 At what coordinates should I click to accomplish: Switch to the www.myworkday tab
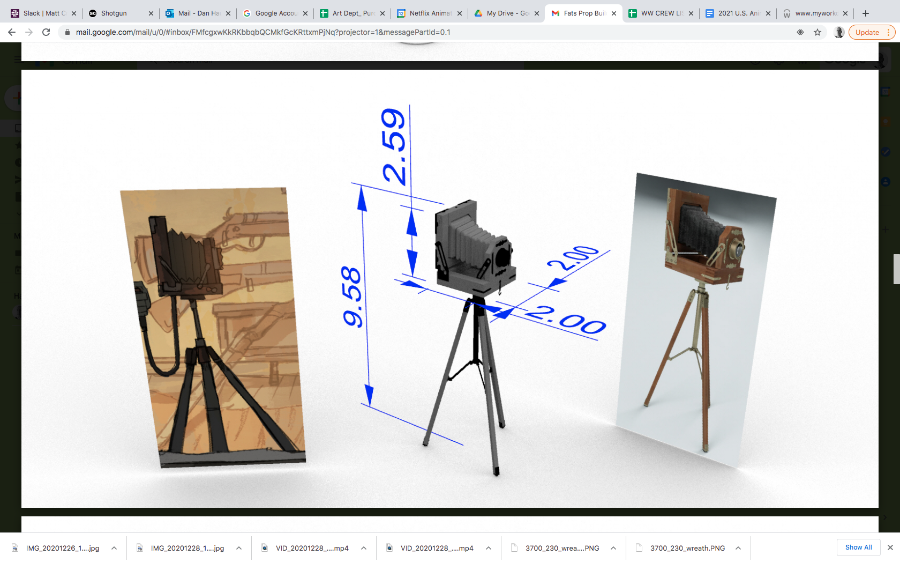pos(815,13)
